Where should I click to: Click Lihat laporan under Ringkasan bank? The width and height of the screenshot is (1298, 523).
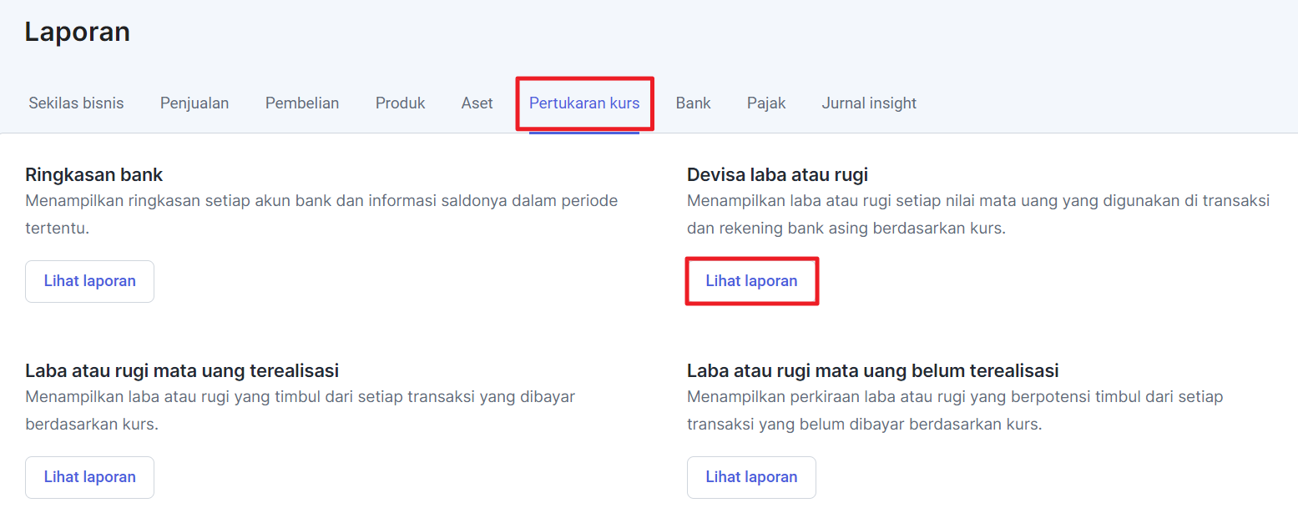point(89,281)
